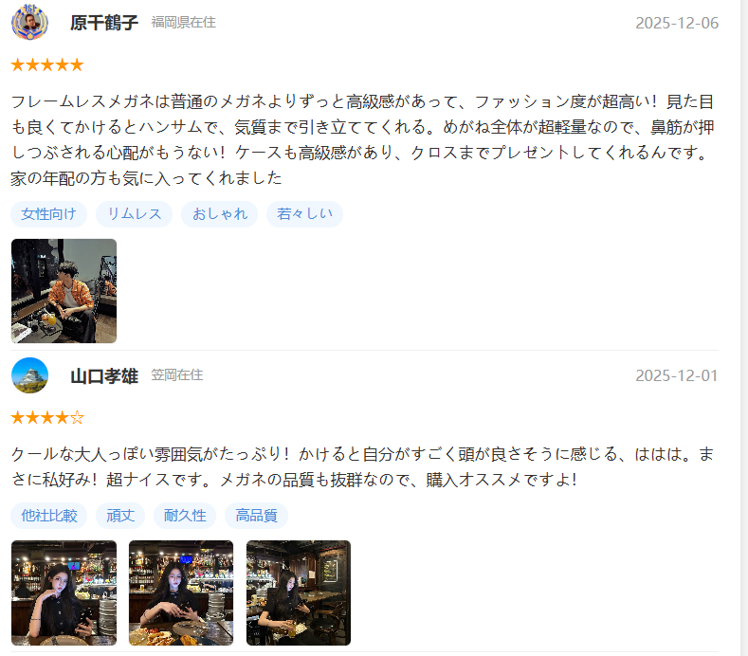Select the 女性向け tag
Viewport: 748px width, 656px height.
tap(48, 213)
